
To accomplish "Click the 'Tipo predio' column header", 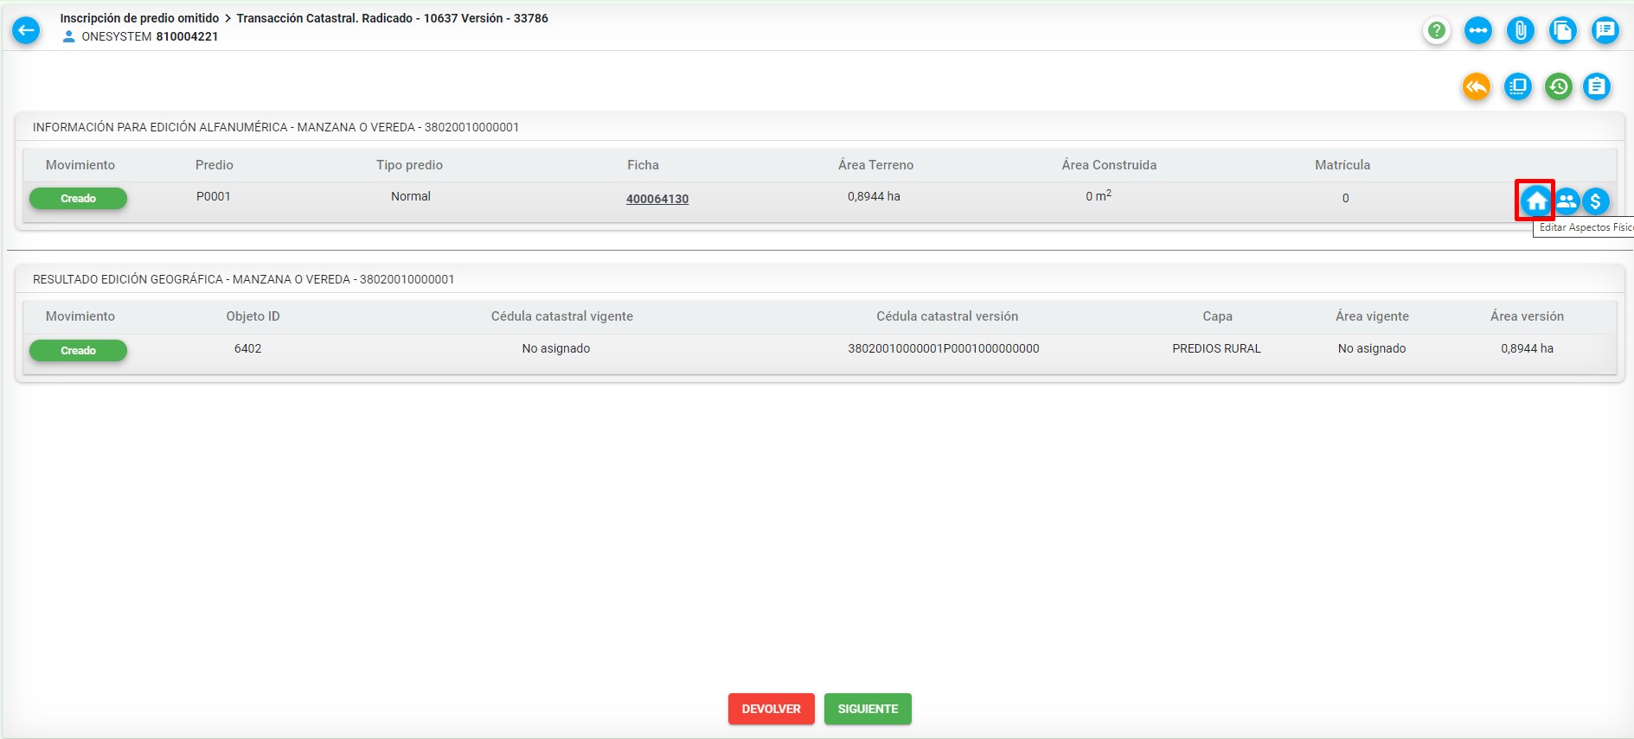I will pyautogui.click(x=409, y=165).
